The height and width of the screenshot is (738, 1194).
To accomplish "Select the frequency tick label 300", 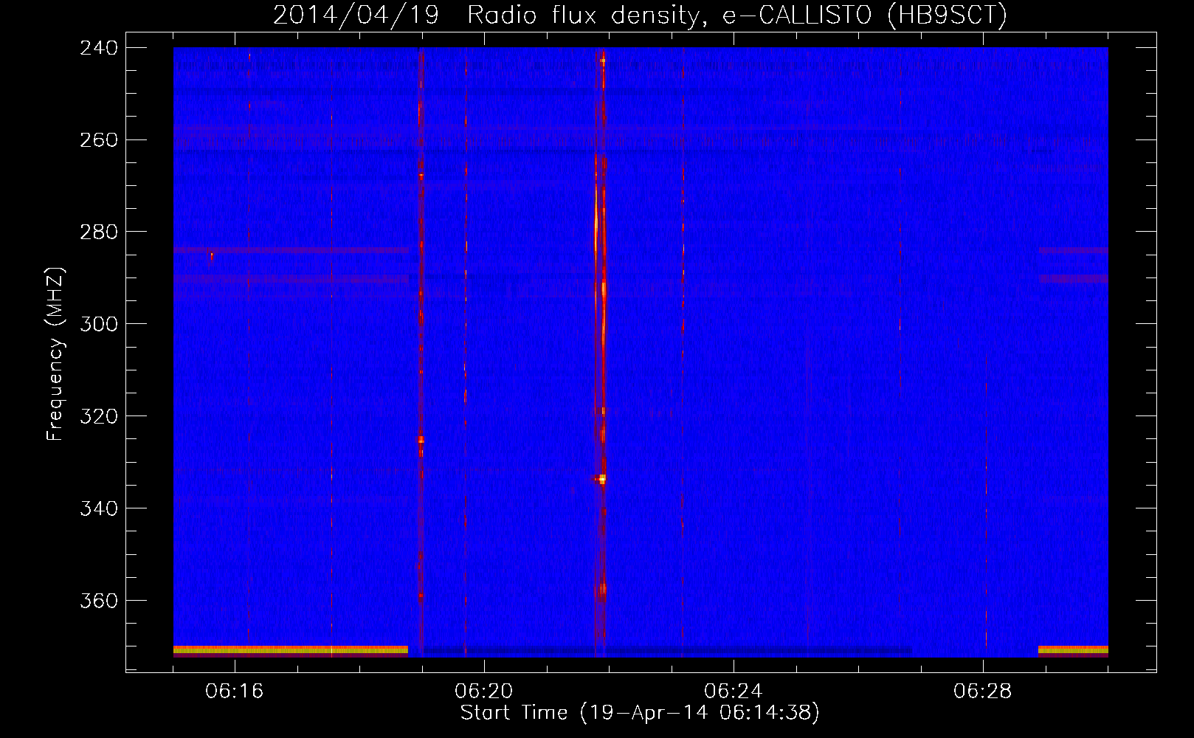I will click(x=99, y=325).
